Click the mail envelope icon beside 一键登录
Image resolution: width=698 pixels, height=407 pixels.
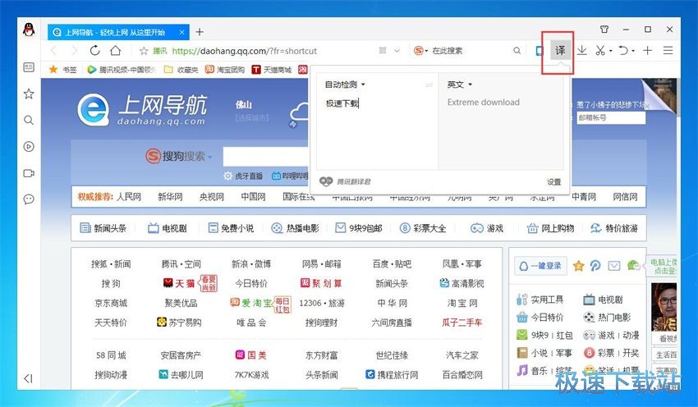(614, 266)
